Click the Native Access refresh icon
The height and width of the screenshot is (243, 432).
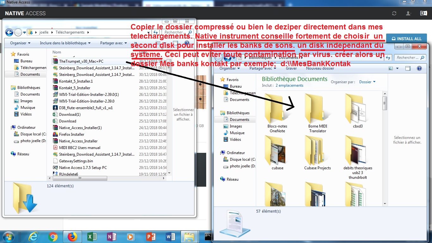394,13
